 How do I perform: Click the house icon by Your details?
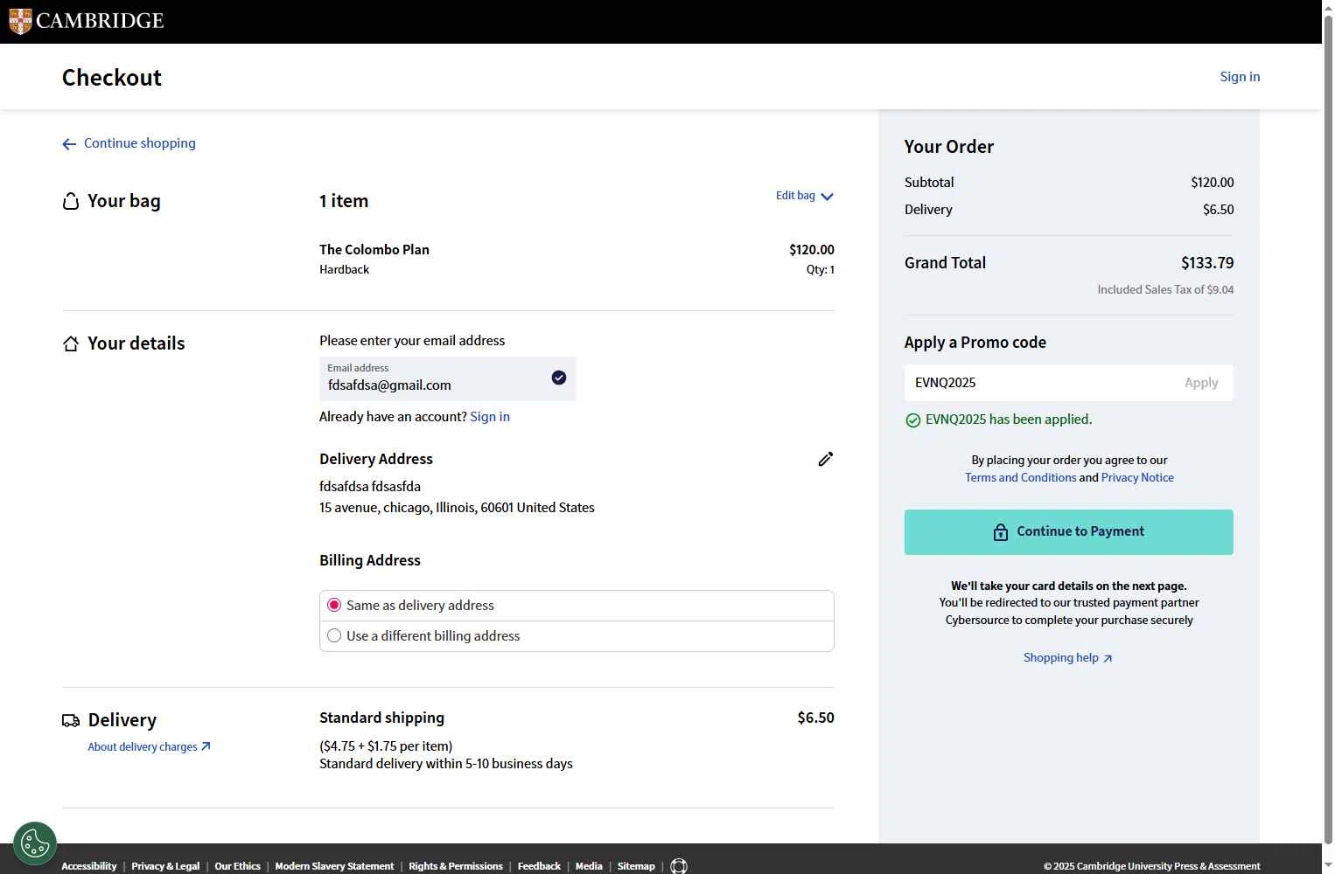click(x=71, y=343)
